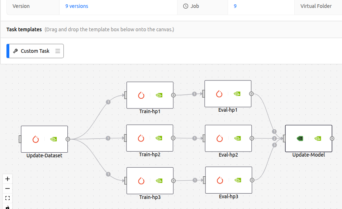
Task: Select the Train-hp3 node on the canvas
Action: [x=149, y=181]
